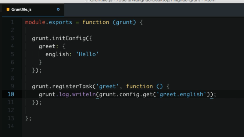Select the Gruntfile.js tab
This screenshot has height=137, width=244.
[x=33, y=9]
